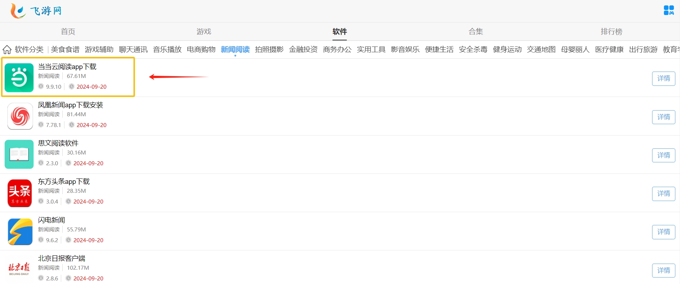Screen dimensions: 680x284
Task: Open the 闪电新闻 lightning app icon
Action: click(x=20, y=231)
